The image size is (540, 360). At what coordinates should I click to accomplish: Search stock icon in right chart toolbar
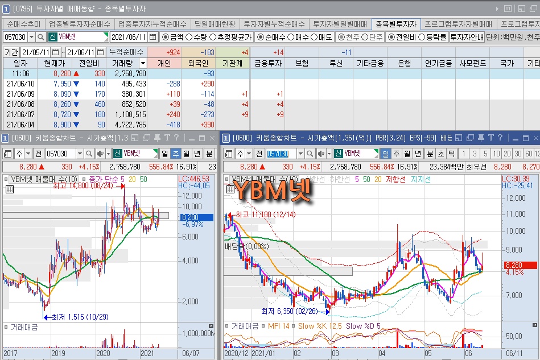tap(310, 154)
